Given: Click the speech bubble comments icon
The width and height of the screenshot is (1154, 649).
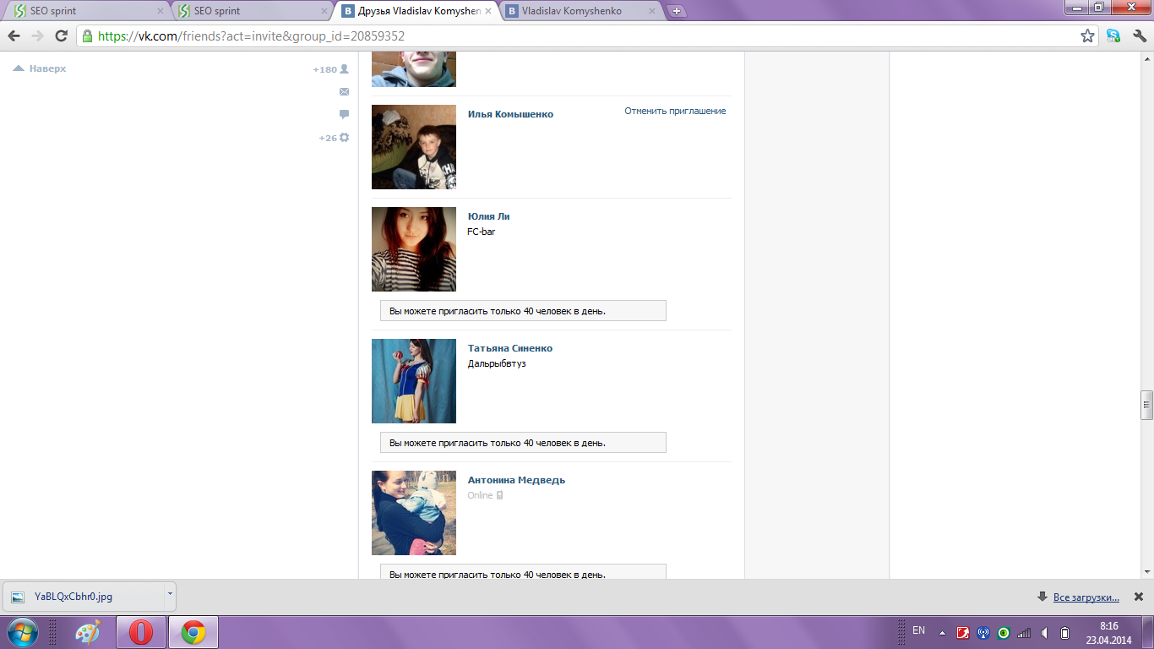Looking at the screenshot, I should click(344, 114).
